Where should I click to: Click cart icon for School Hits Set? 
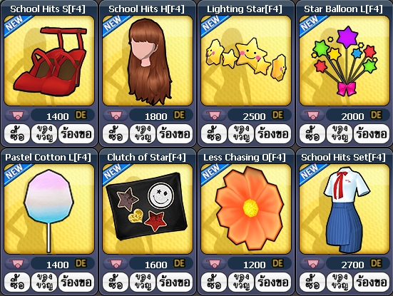[x=312, y=263]
